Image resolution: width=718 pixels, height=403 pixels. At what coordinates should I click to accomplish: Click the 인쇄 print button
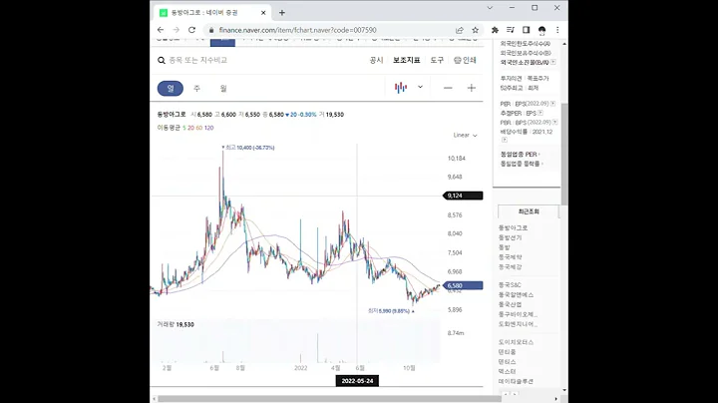466,61
